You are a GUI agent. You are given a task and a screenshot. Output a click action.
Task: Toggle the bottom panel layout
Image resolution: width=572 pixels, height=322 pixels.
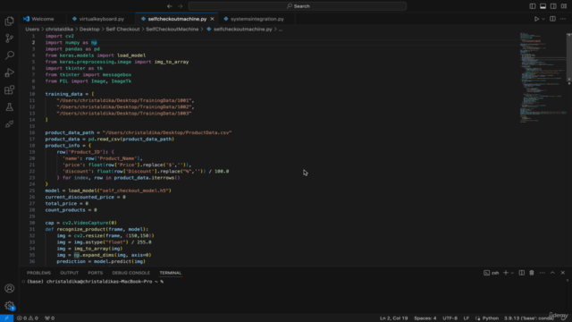[543, 6]
